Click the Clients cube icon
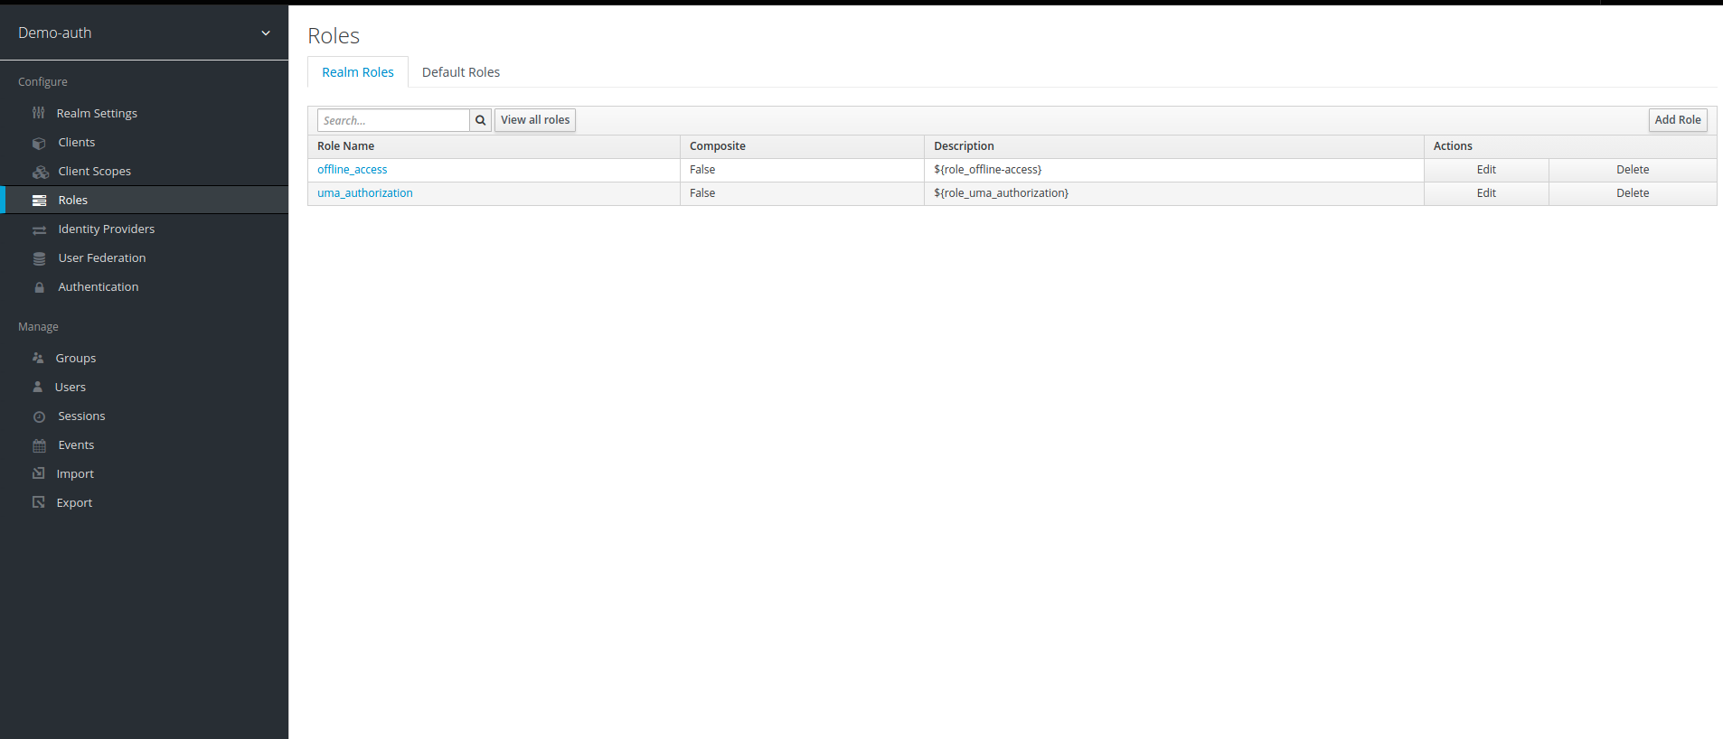1723x739 pixels. pos(39,143)
